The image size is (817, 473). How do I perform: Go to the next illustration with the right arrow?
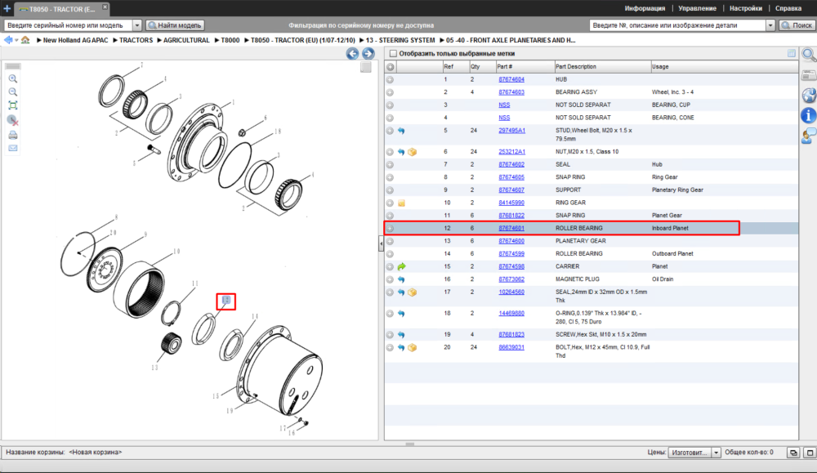[368, 54]
